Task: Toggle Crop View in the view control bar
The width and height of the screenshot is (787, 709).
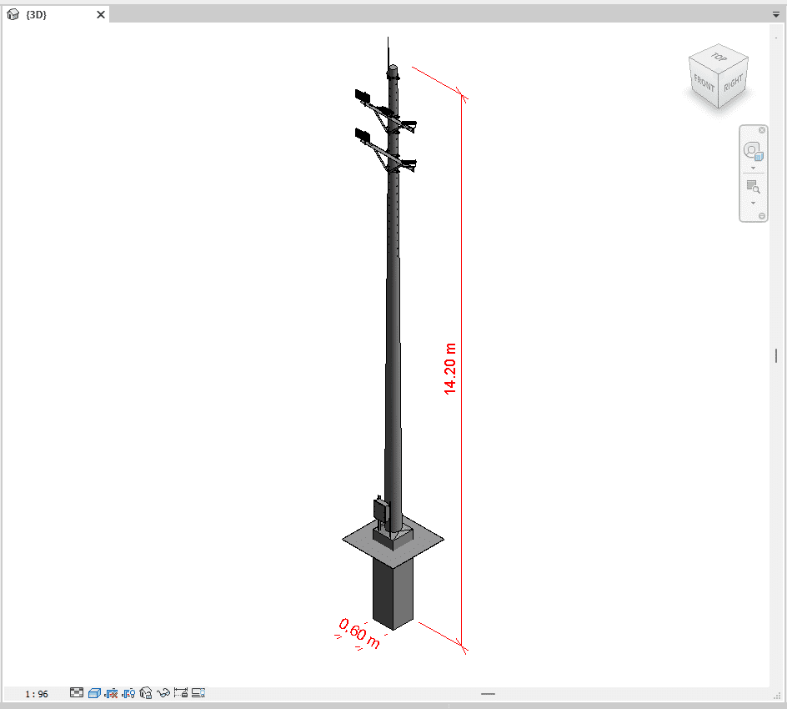Action: click(112, 692)
